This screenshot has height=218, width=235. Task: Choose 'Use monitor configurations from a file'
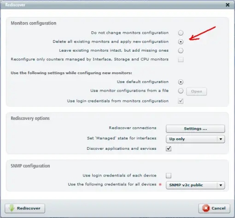[x=181, y=91]
